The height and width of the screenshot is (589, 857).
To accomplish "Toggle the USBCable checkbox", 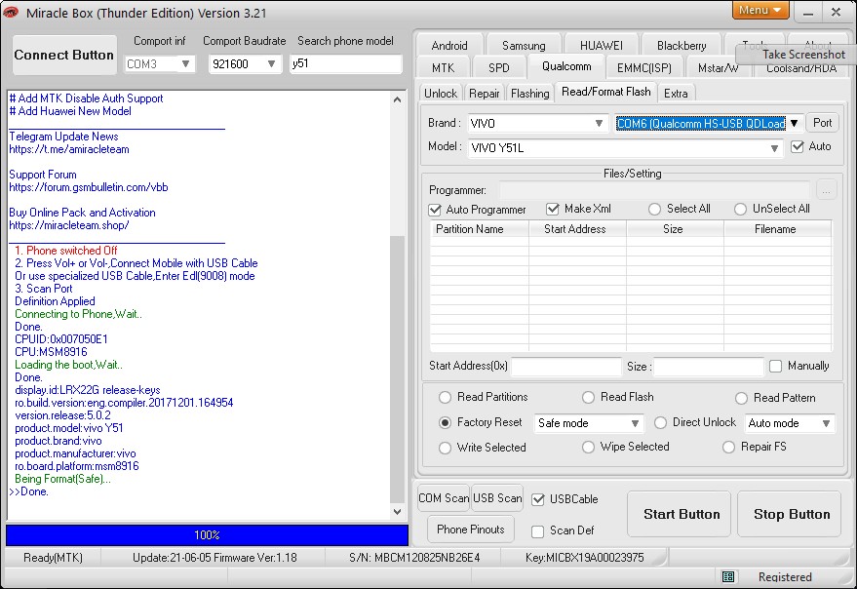I will (538, 499).
